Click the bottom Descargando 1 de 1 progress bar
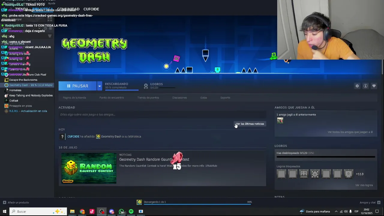The width and height of the screenshot is (384, 216). coord(198,204)
